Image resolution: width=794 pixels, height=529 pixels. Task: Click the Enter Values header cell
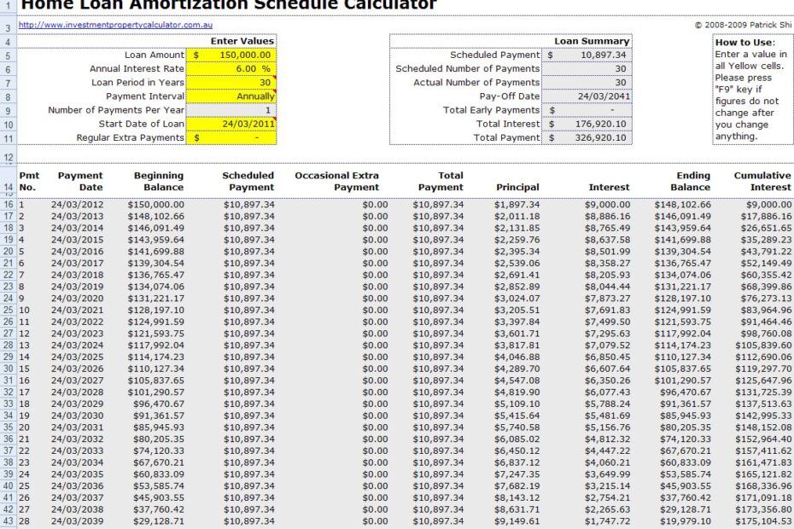coord(242,41)
